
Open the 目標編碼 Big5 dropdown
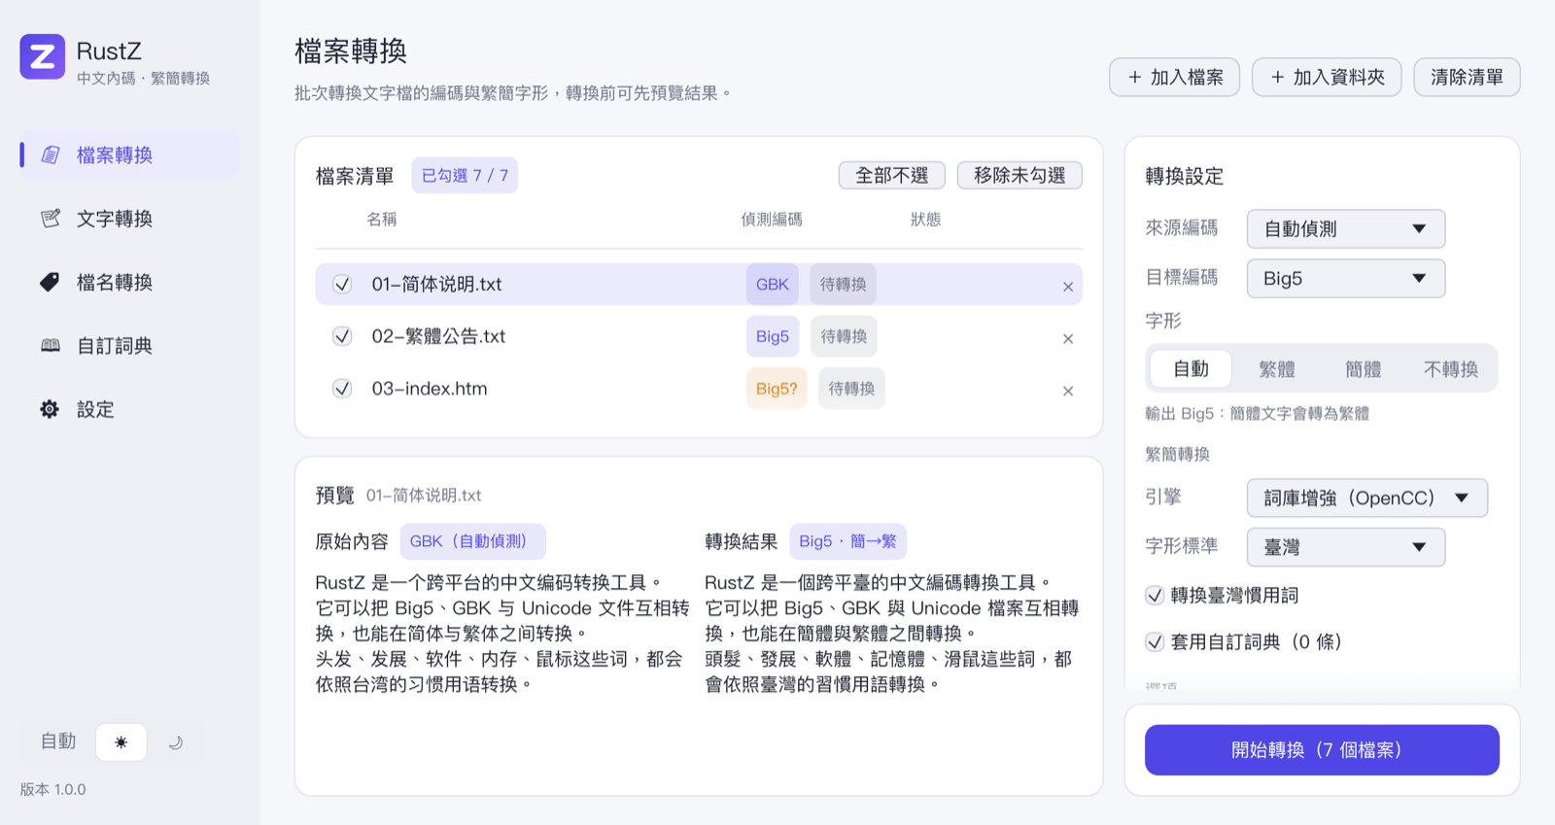pyautogui.click(x=1346, y=278)
